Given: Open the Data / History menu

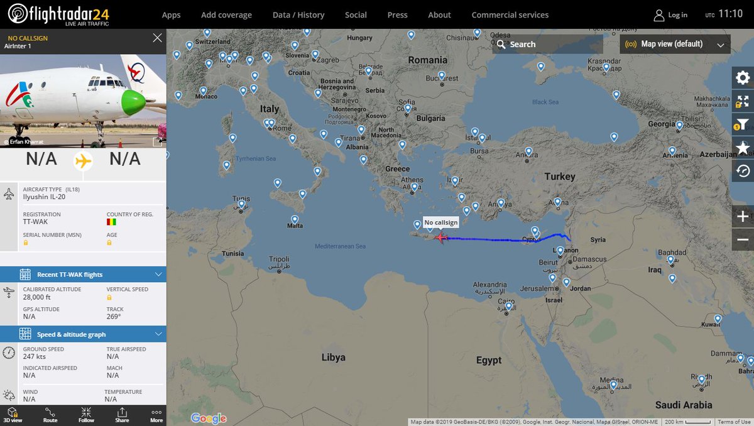Looking at the screenshot, I should pyautogui.click(x=298, y=15).
